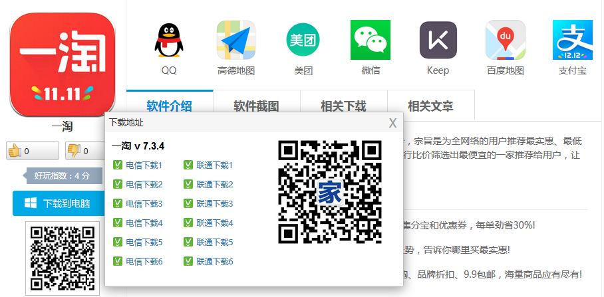Click the Keep label text
This screenshot has height=297, width=604.
[x=438, y=71]
